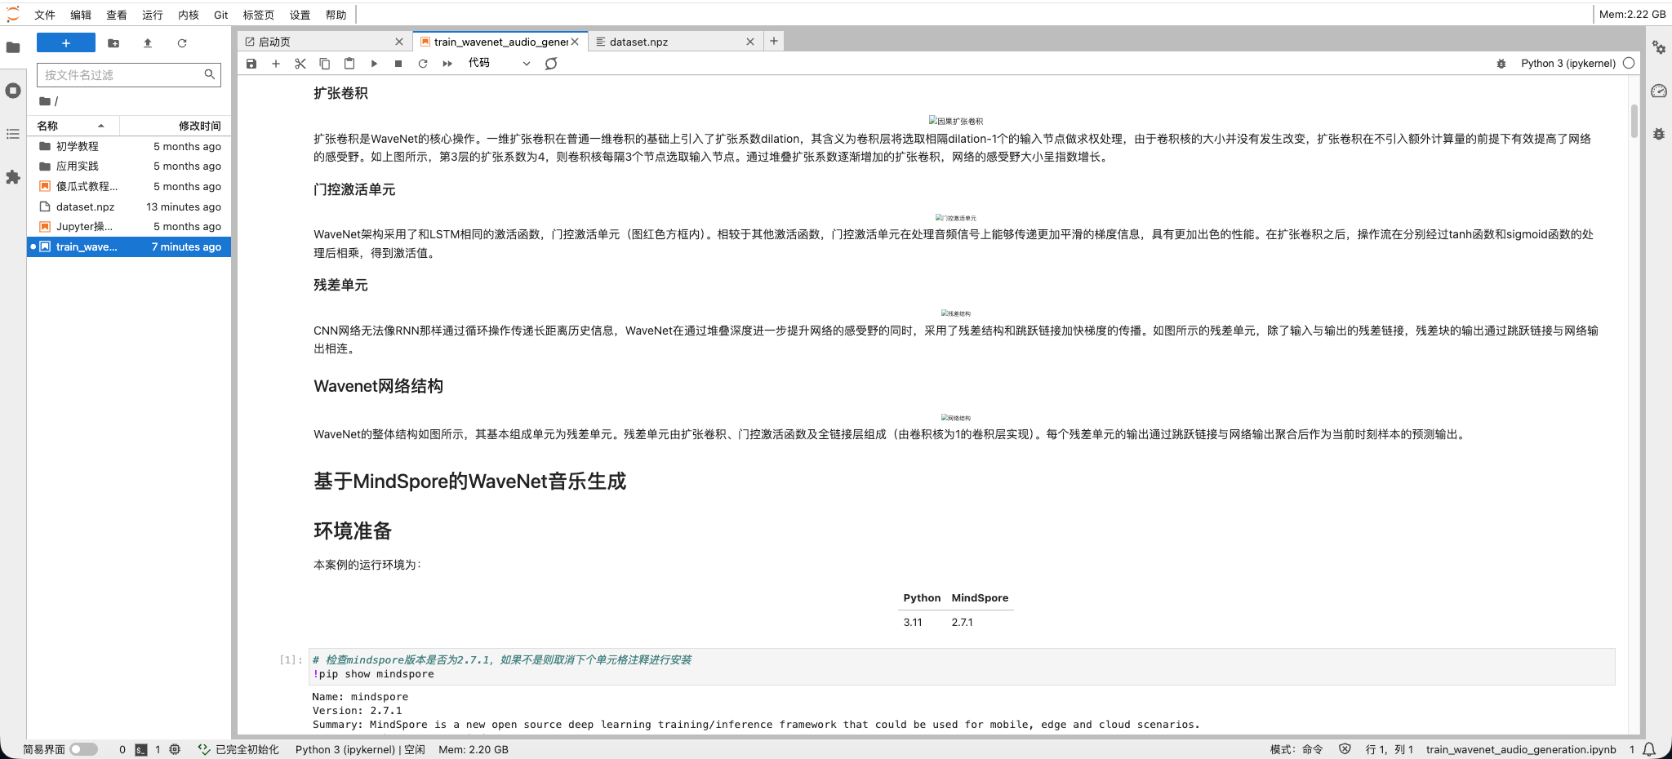This screenshot has width=1672, height=759.
Task: Select dataset.npz in file browser
Action: coord(129,206)
